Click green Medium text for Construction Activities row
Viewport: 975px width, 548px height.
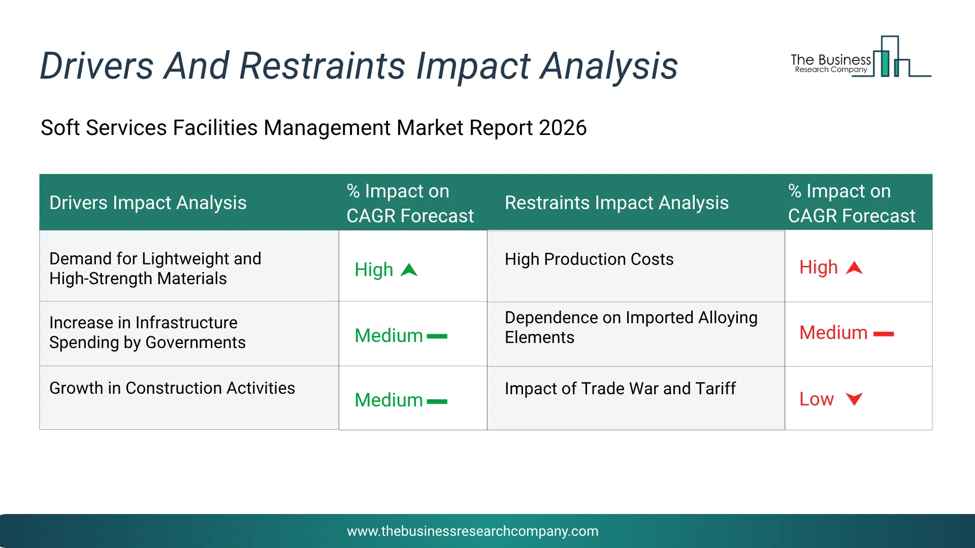pos(388,400)
